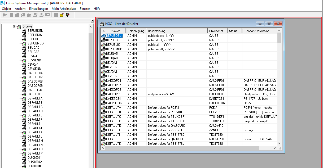Image resolution: width=323 pixels, height=168 pixels.
Task: Click the yellow door exit toolbar icon
Action: 68,15
